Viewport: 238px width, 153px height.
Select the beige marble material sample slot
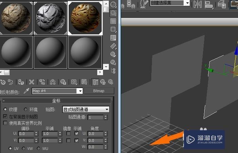coord(16,18)
